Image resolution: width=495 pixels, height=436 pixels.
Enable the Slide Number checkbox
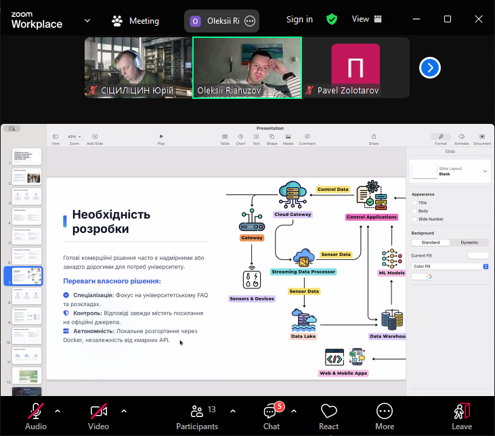414,219
